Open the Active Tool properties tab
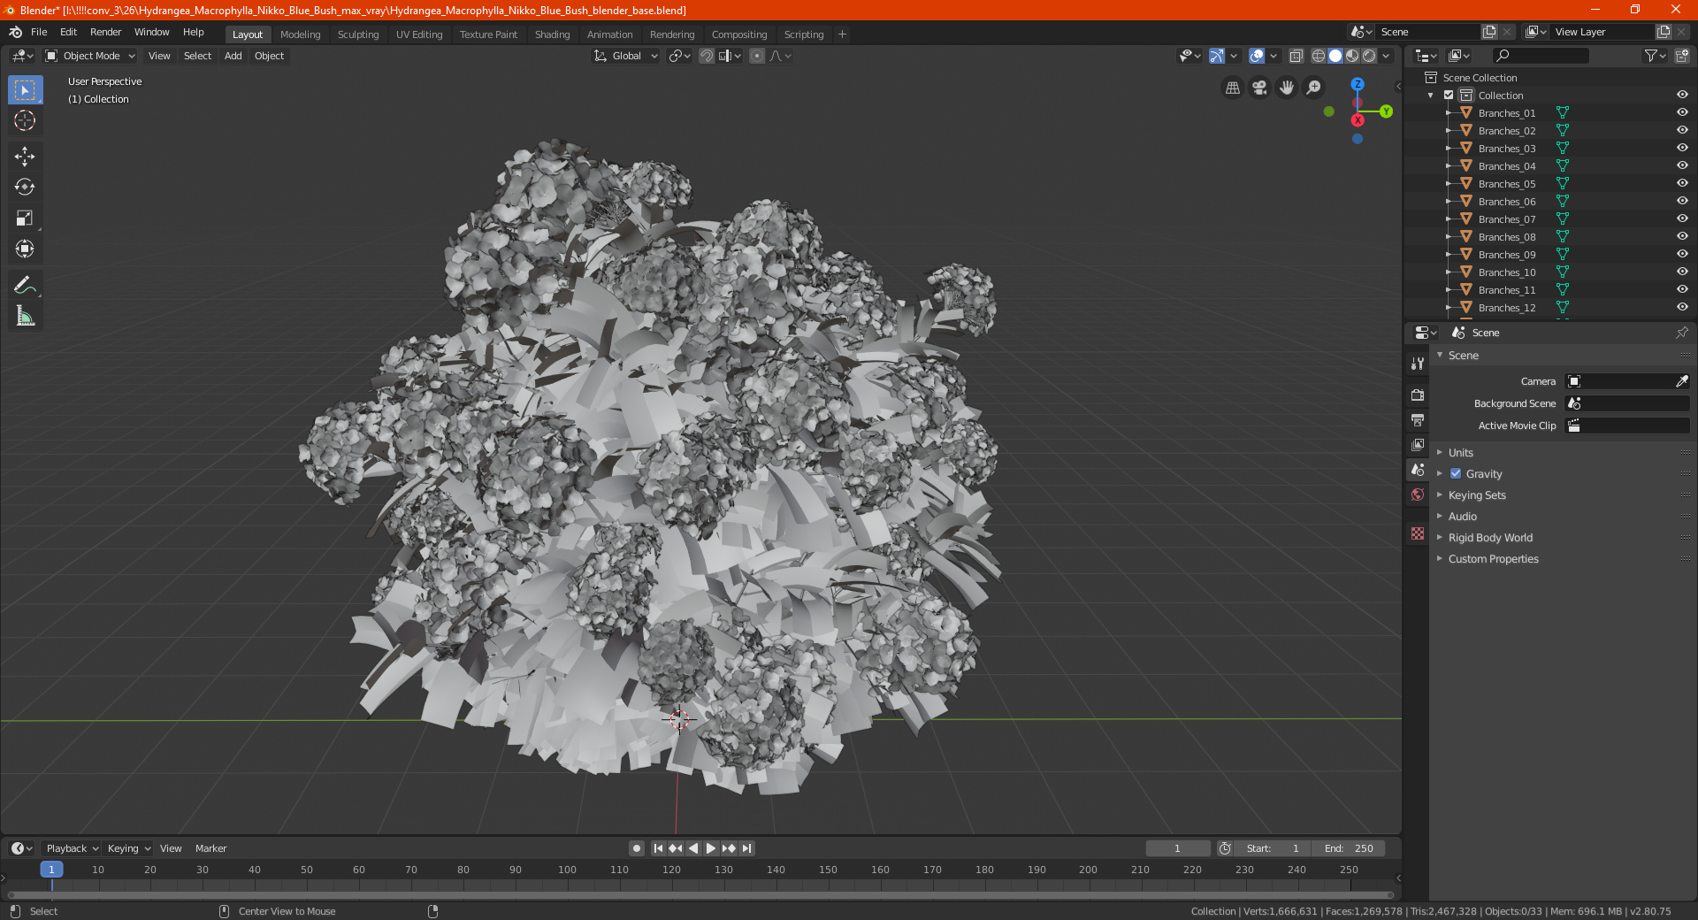1698x920 pixels. coord(1418,364)
